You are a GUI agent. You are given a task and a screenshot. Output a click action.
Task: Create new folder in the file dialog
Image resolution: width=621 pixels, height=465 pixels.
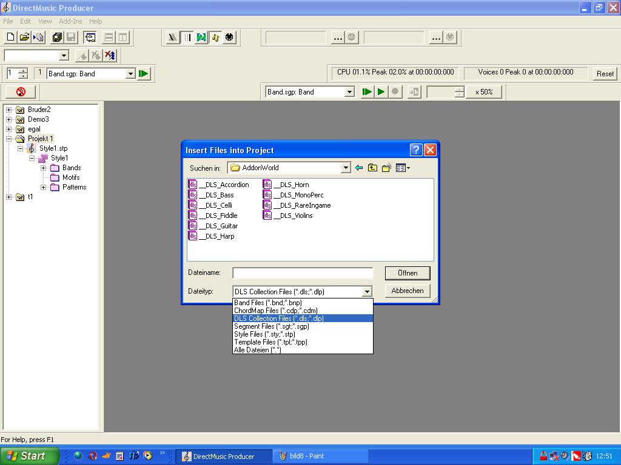(386, 168)
